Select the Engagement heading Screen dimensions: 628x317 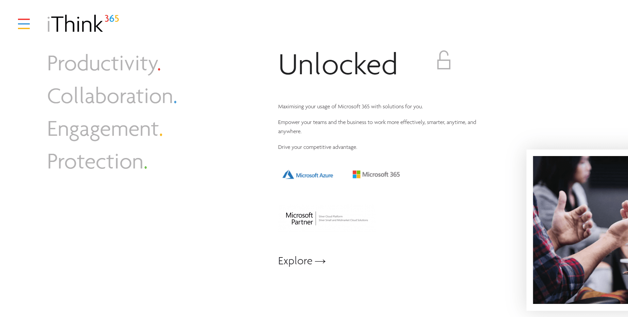click(103, 129)
